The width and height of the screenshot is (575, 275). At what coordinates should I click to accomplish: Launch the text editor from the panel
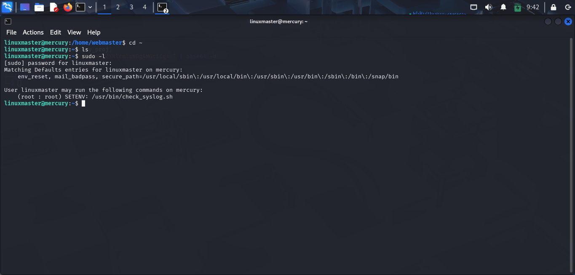point(53,7)
